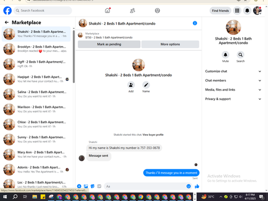This screenshot has height=201, width=268.
Task: Search in conversation magnifier icon
Action: pos(241,55)
